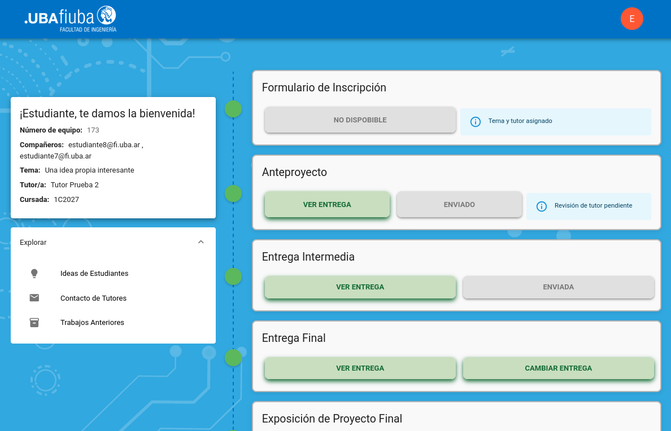
Task: Click info icon beside Revisión de tutor pendiente
Action: pyautogui.click(x=541, y=206)
